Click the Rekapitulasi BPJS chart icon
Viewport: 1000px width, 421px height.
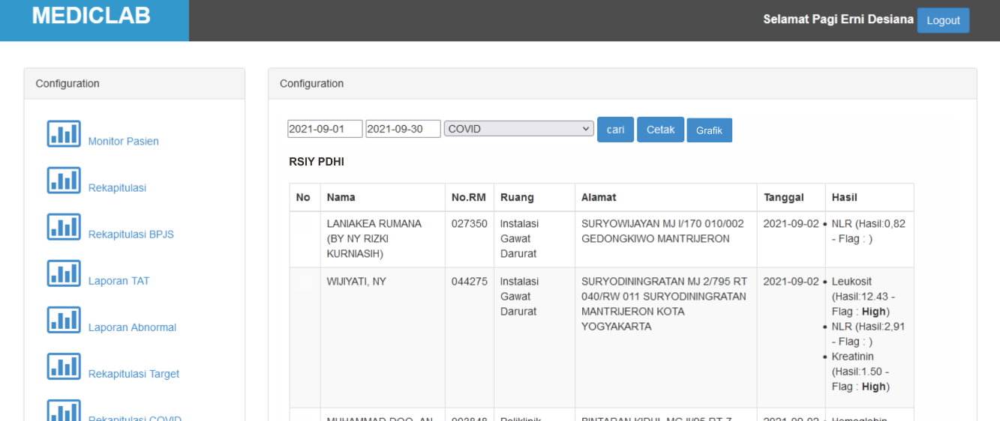click(x=64, y=227)
